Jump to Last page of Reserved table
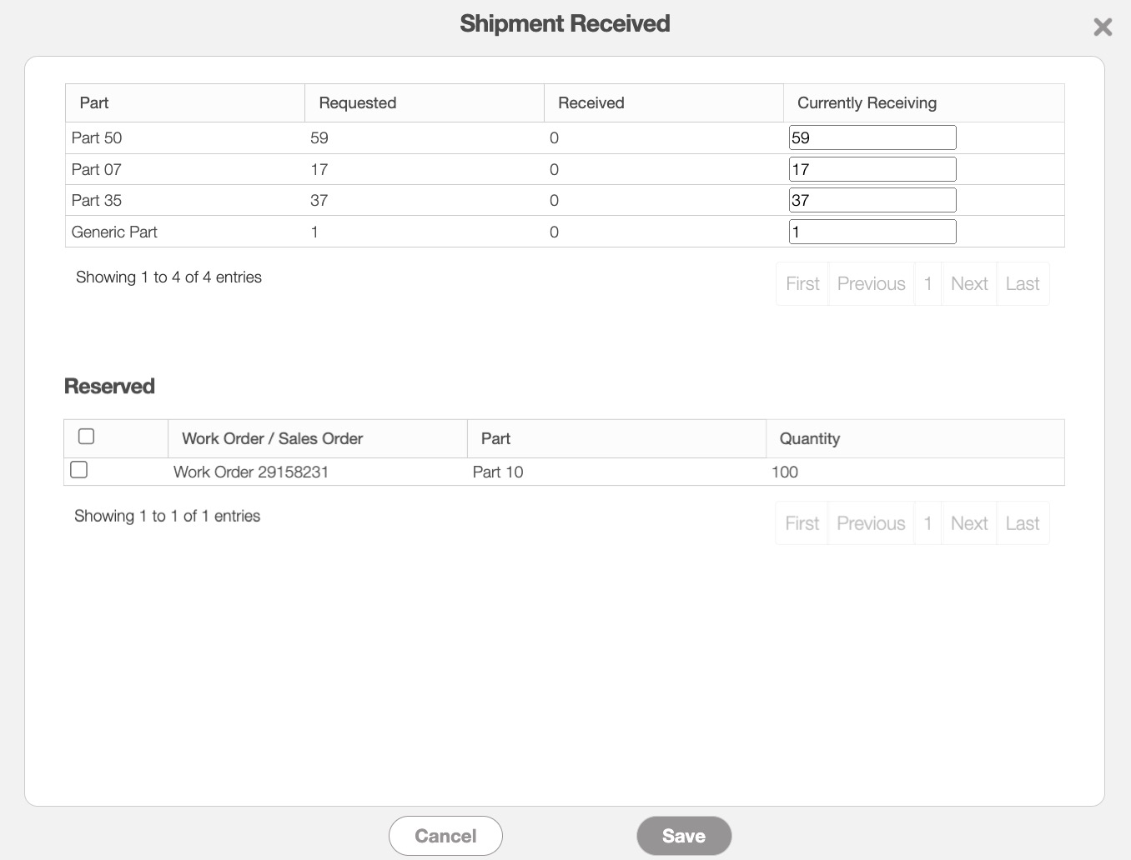The width and height of the screenshot is (1131, 860). (x=1022, y=523)
